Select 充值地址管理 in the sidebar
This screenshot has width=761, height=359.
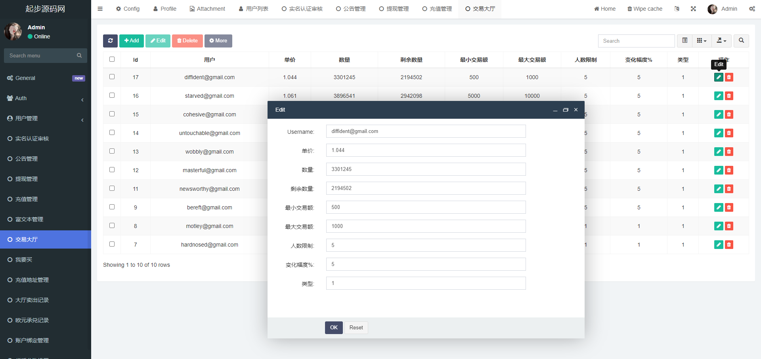click(x=32, y=280)
